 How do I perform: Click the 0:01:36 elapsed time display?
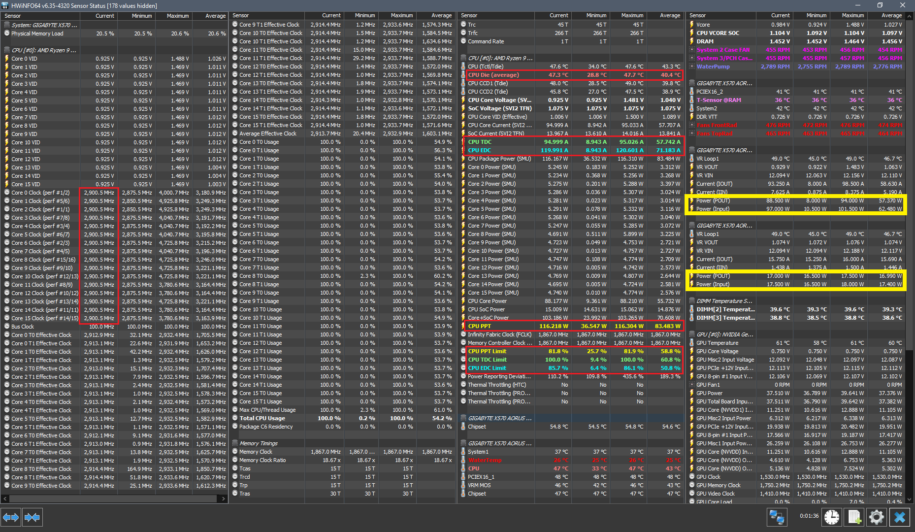809,516
